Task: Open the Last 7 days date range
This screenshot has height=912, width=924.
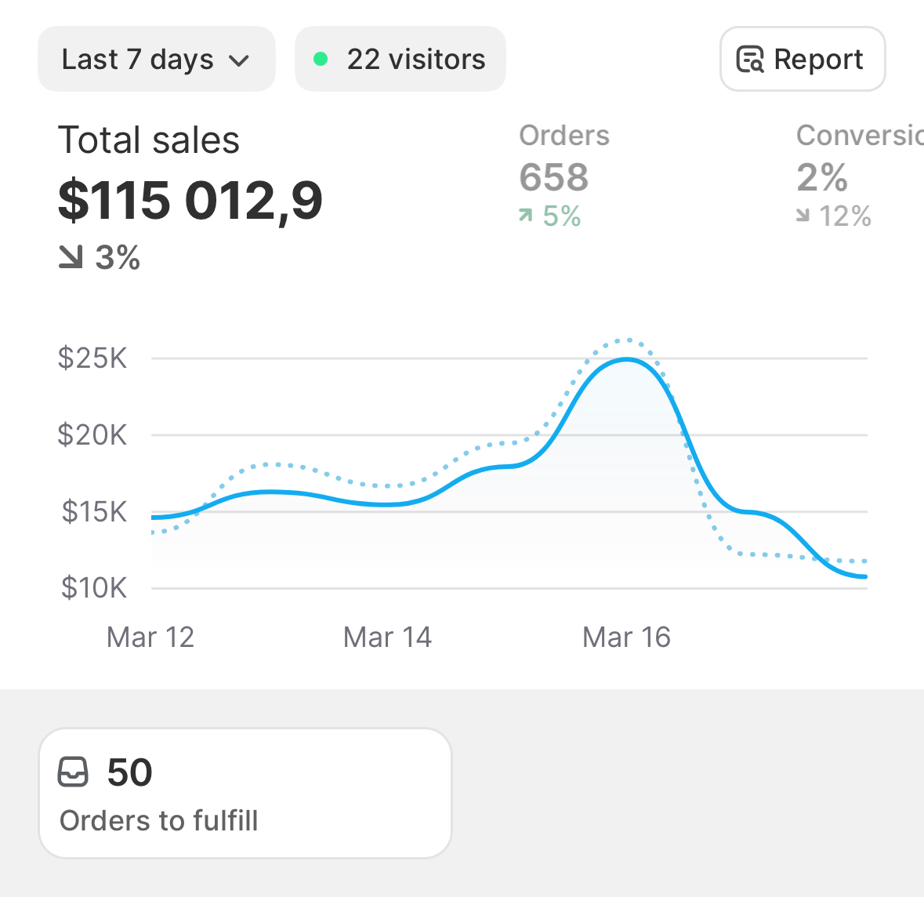Action: click(x=156, y=60)
